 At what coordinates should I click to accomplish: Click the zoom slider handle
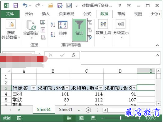point(120,118)
